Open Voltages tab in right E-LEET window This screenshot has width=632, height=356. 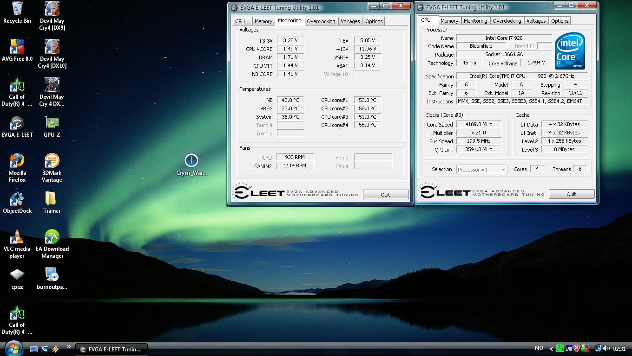click(536, 21)
